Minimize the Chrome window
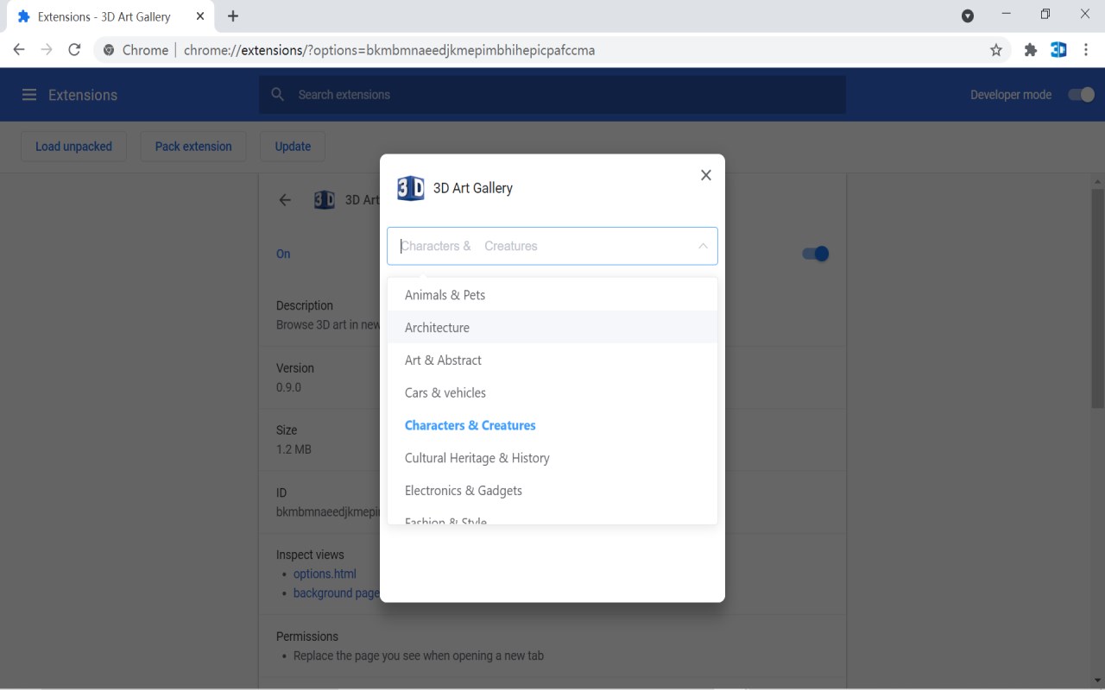 [1006, 14]
